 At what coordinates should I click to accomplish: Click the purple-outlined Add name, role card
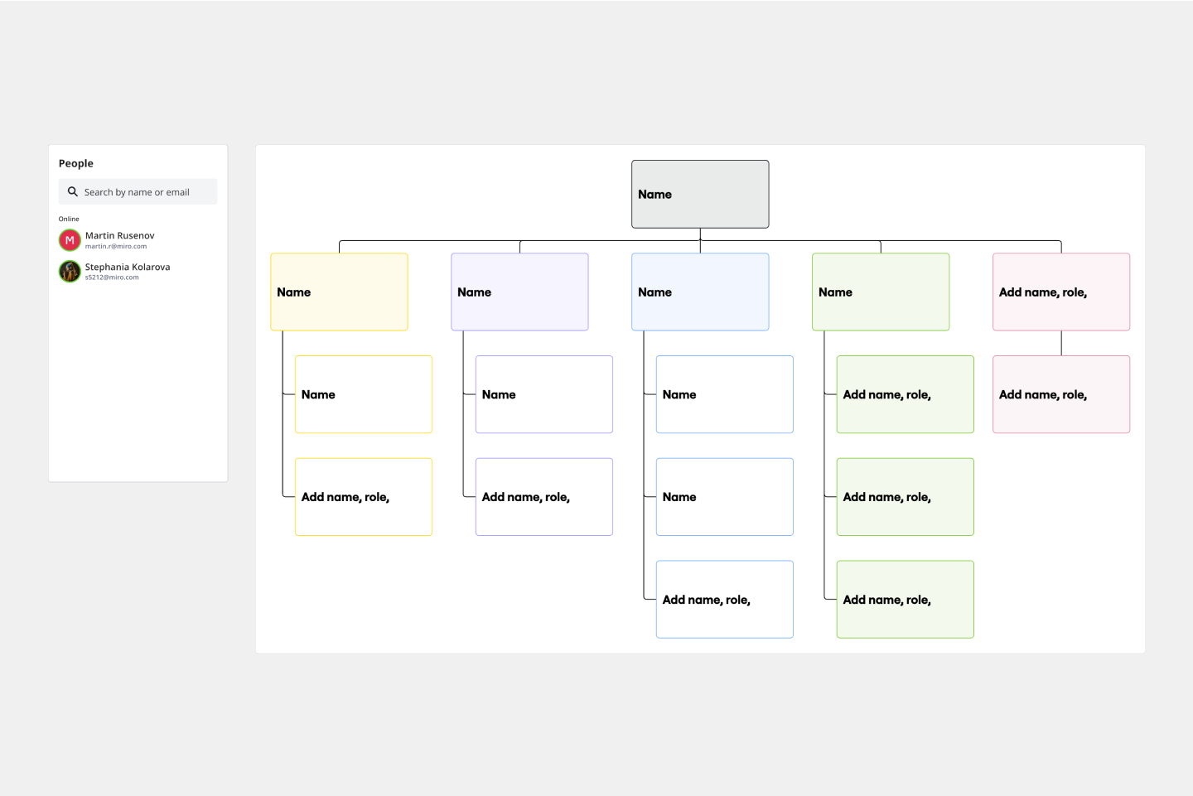[544, 497]
